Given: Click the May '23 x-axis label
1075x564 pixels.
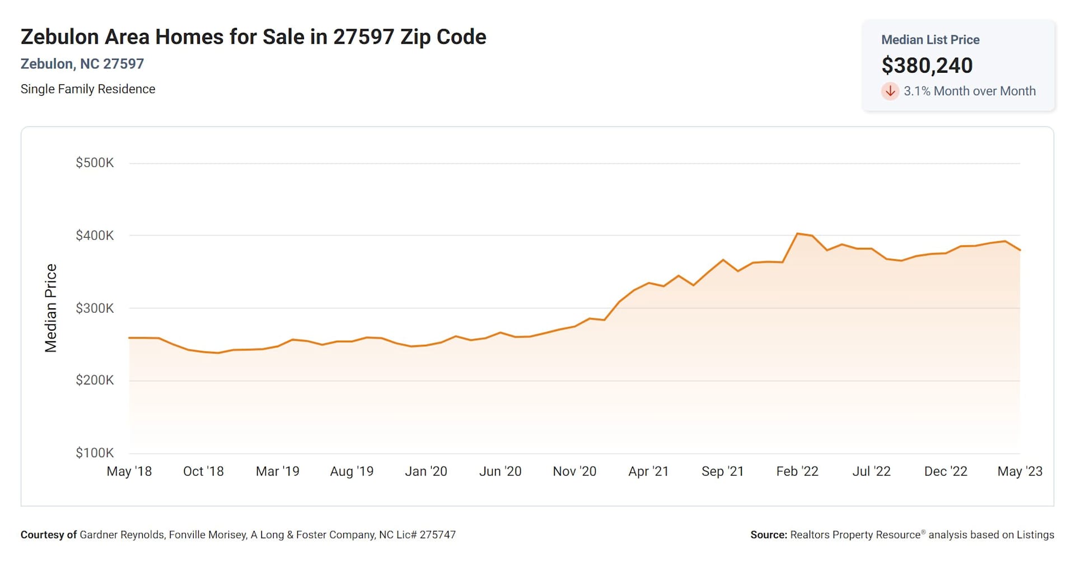Looking at the screenshot, I should [1020, 471].
